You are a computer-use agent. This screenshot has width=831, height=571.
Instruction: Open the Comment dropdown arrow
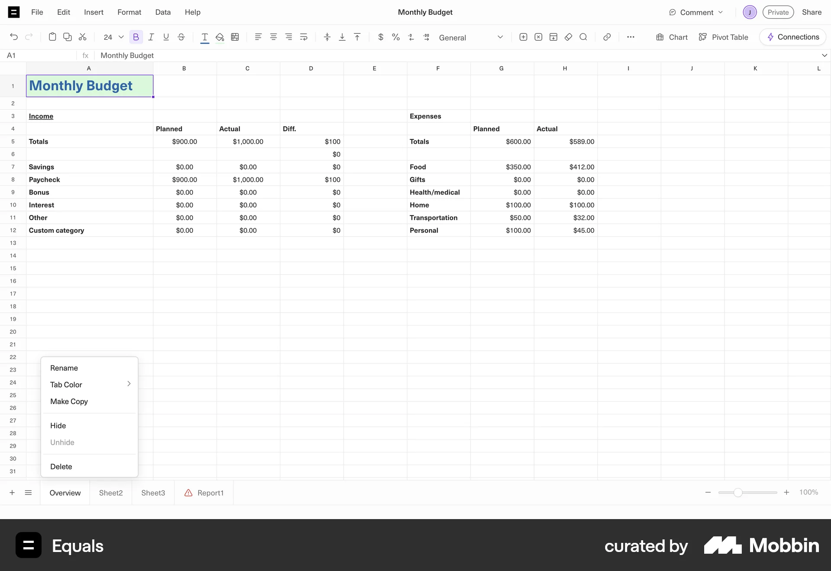point(721,12)
